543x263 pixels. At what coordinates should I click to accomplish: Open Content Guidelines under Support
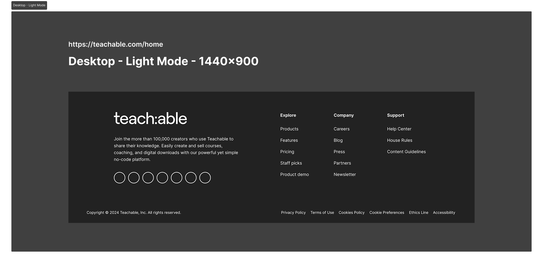tap(406, 152)
